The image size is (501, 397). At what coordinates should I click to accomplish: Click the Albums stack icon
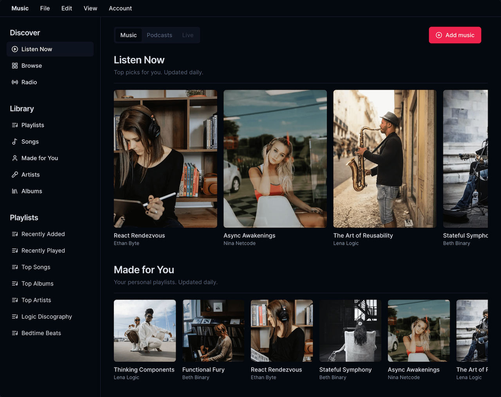[14, 191]
